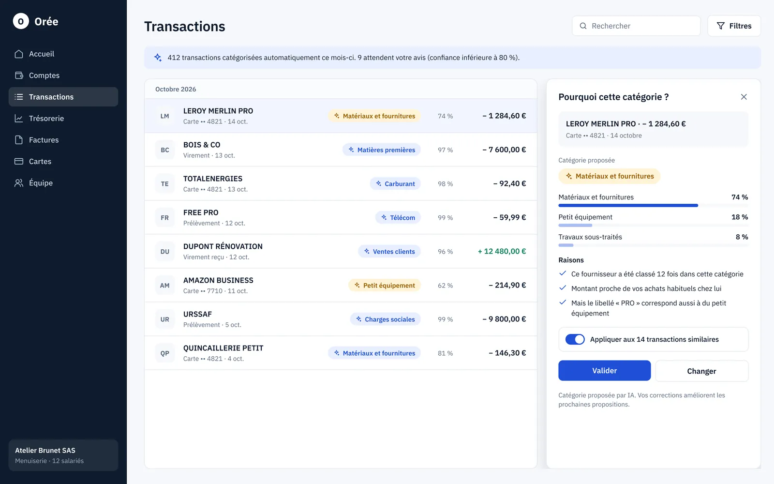
Task: Click the Comptes wallet icon
Action: point(19,76)
